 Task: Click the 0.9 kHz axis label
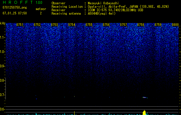2,66
